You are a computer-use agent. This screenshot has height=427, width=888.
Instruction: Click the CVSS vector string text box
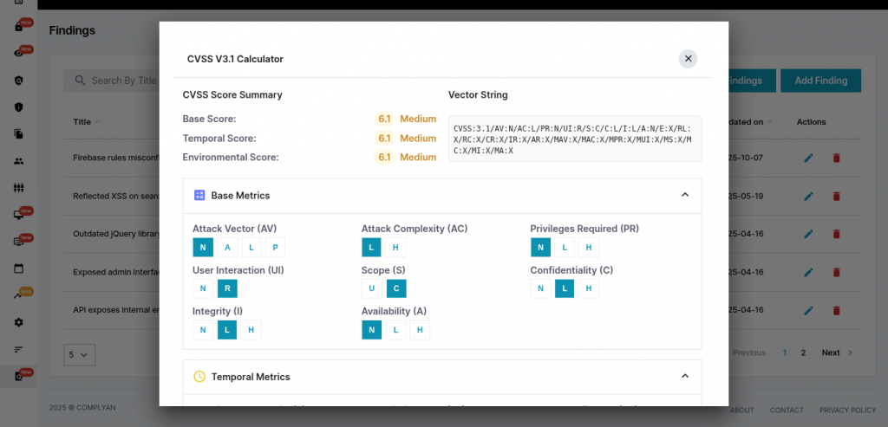[574, 139]
